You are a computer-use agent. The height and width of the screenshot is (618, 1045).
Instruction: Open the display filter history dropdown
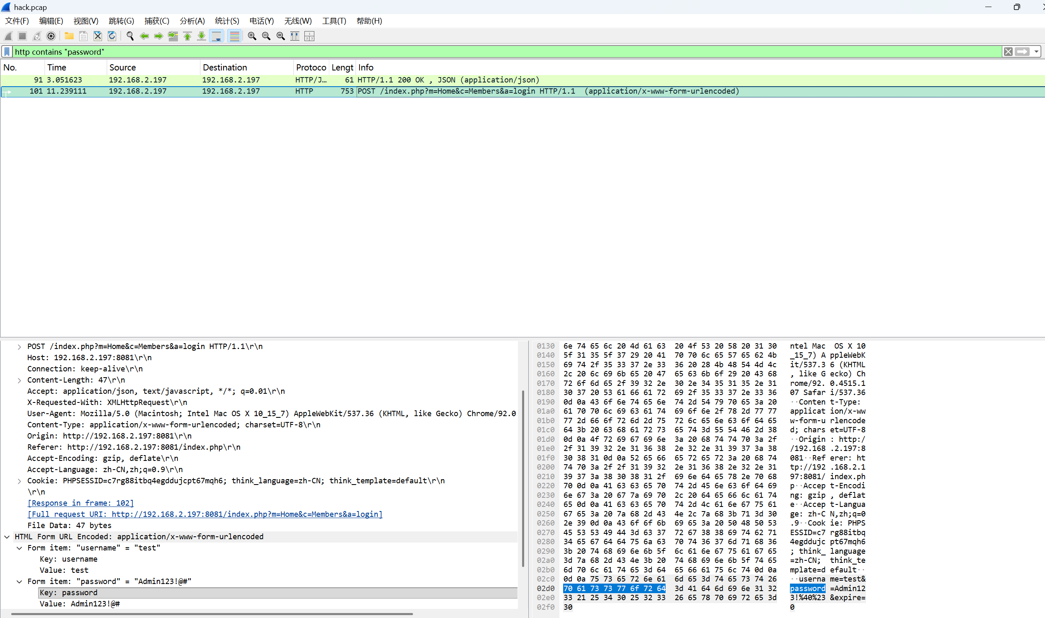pos(1036,52)
